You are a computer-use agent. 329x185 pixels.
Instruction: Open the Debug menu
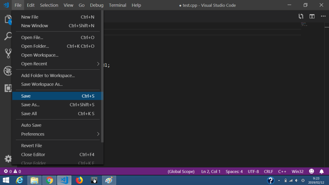coord(97,5)
